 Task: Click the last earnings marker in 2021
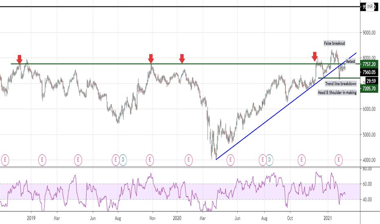click(x=338, y=160)
